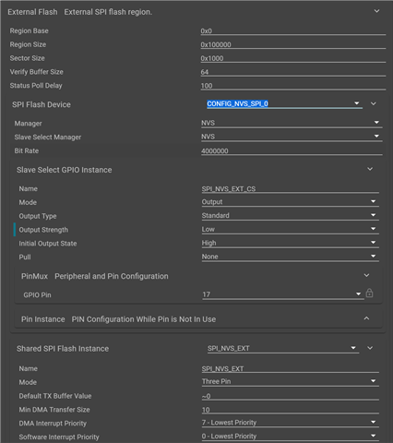Screen dimensions: 393x443
Task: Collapse the Slave Select GPIO Instance section
Action: [370, 169]
